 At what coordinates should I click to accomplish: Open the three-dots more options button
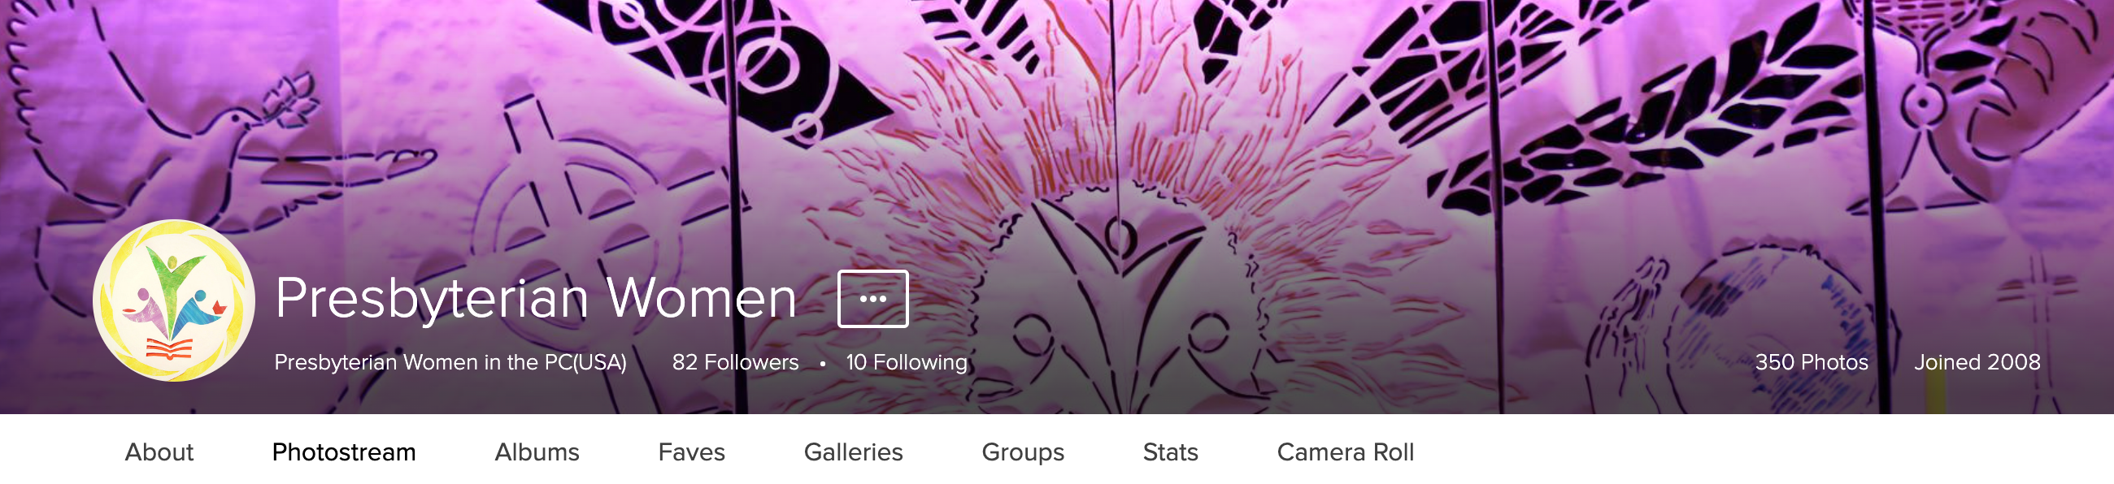coord(872,299)
